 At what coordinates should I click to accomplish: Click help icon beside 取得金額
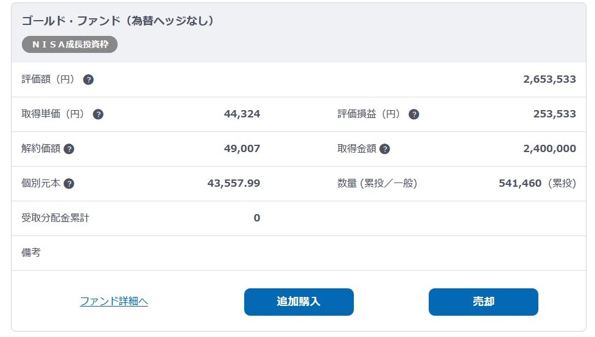(384, 149)
